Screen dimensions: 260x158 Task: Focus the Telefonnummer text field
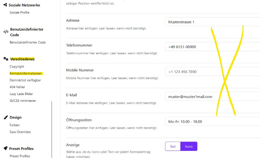click(213, 47)
